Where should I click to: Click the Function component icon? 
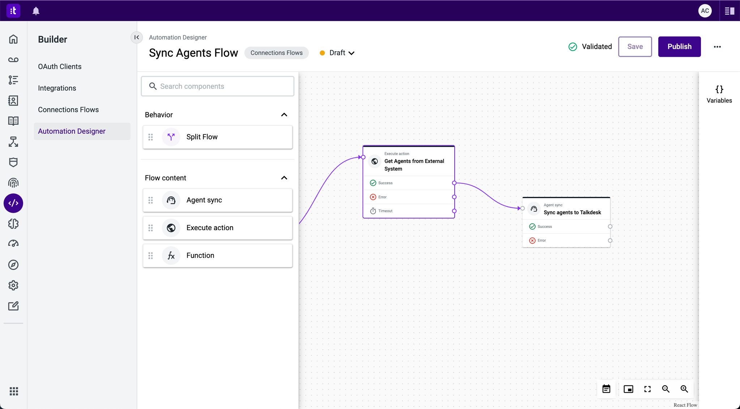172,255
